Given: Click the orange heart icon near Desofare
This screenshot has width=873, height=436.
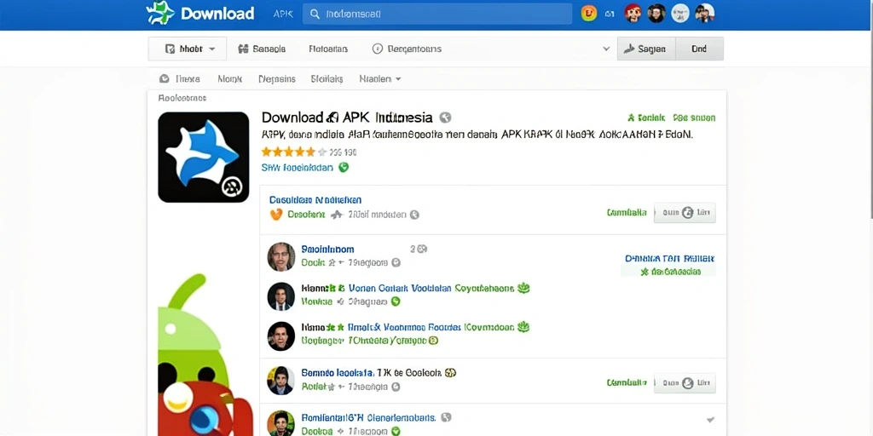Looking at the screenshot, I should pos(276,215).
